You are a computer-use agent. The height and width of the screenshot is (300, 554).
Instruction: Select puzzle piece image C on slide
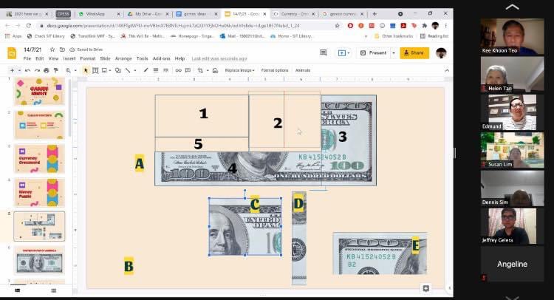245,227
